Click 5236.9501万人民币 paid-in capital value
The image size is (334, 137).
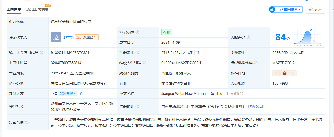pyautogui.click(x=288, y=53)
